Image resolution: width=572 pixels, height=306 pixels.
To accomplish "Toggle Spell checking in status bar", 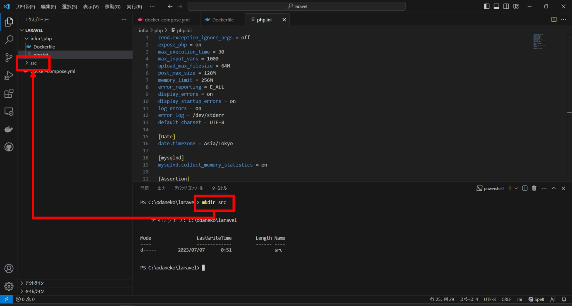I will (536, 299).
